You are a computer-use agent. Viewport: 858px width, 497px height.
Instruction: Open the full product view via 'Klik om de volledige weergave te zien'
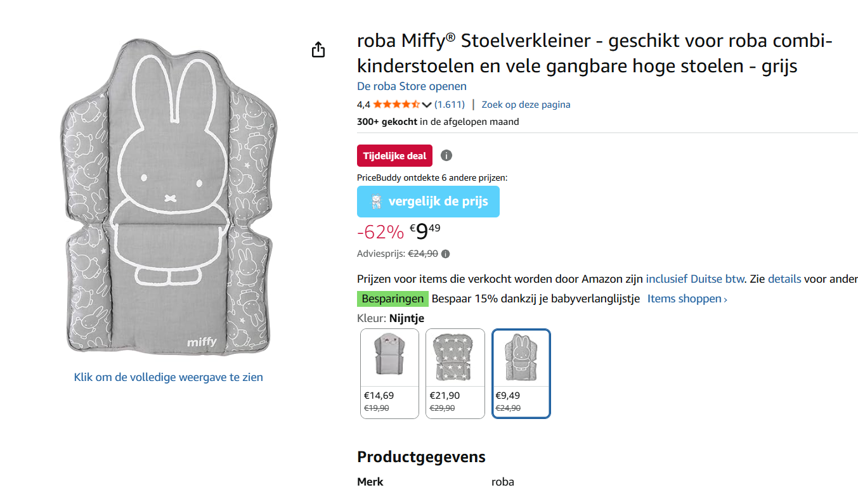tap(167, 377)
